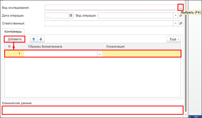The width and height of the screenshot is (202, 118).
Task: Move the container row down with the down arrow
Action: [41, 39]
